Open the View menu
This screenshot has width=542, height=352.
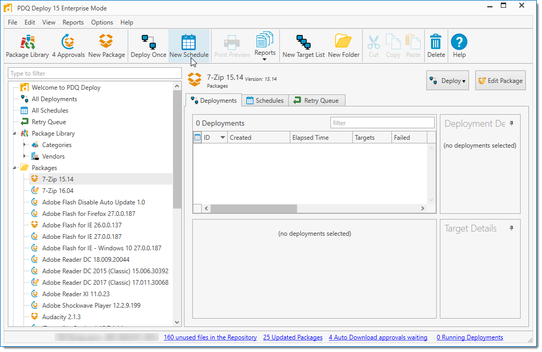pyautogui.click(x=49, y=22)
